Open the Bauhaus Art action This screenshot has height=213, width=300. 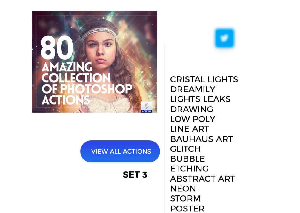[201, 139]
